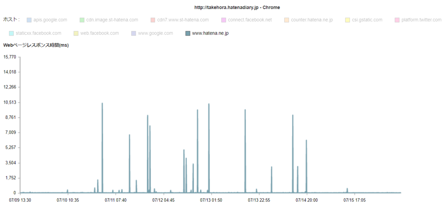
Task: Hide the www.hatena.ne.jp host series
Action: pyautogui.click(x=210, y=33)
